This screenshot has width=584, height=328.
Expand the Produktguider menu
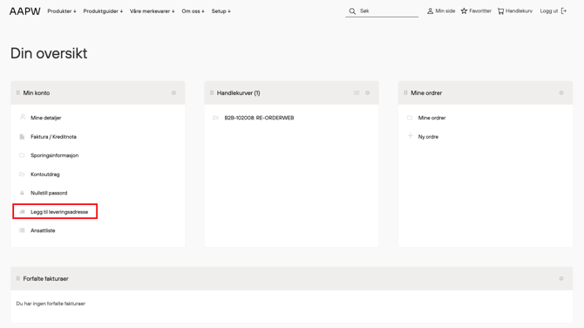[x=103, y=11]
